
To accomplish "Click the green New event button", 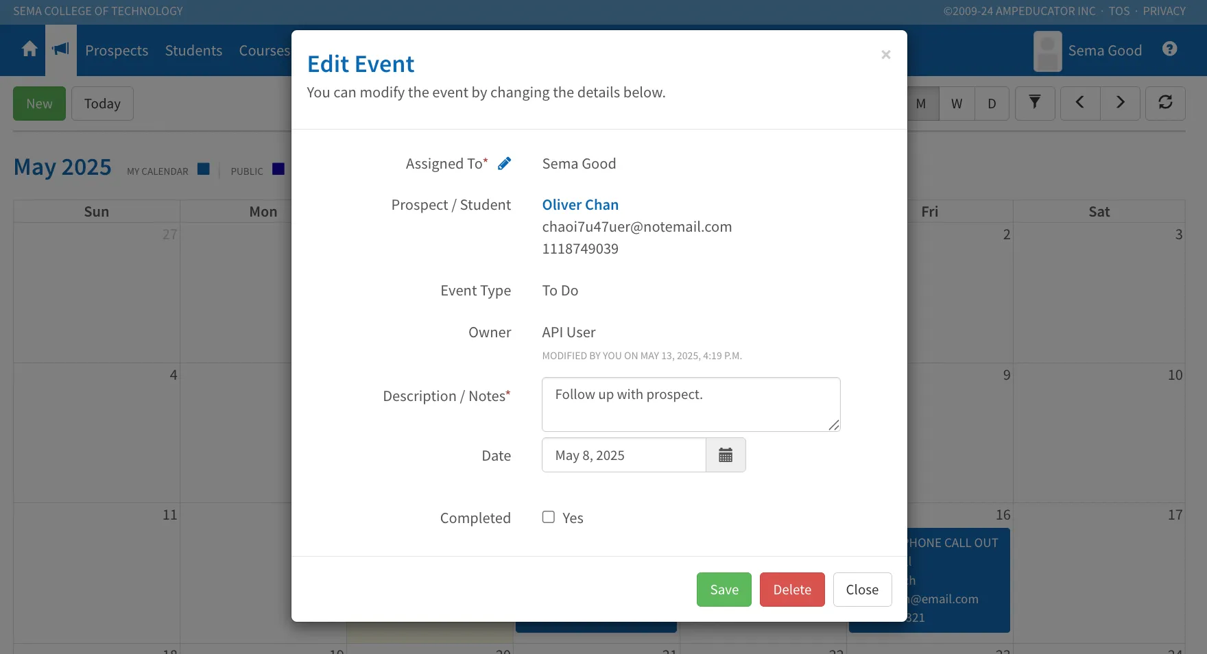I will (39, 104).
